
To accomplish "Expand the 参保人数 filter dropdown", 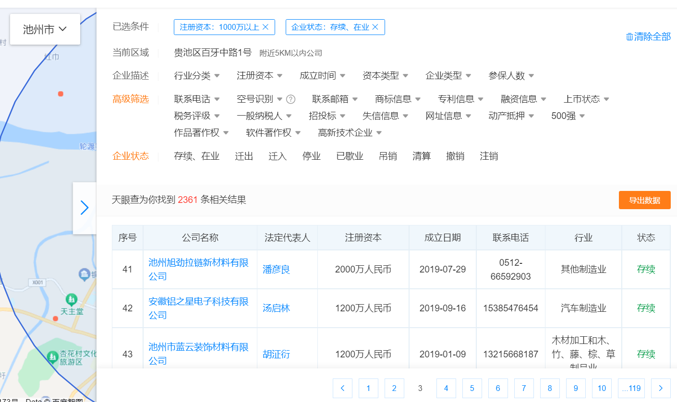I will pyautogui.click(x=511, y=75).
